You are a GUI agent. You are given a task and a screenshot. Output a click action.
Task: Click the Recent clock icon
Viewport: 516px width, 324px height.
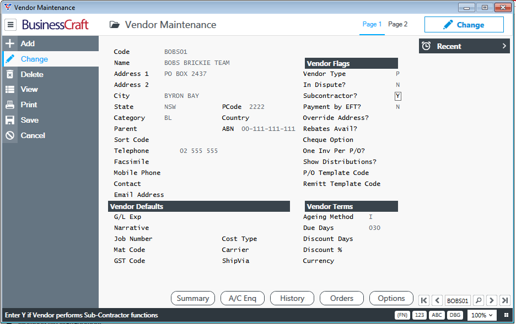pyautogui.click(x=426, y=46)
